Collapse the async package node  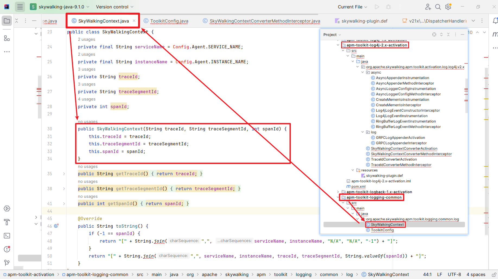point(362,72)
